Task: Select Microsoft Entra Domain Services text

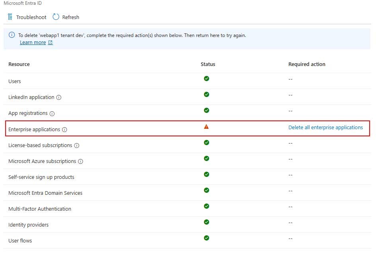Action: tap(45, 193)
